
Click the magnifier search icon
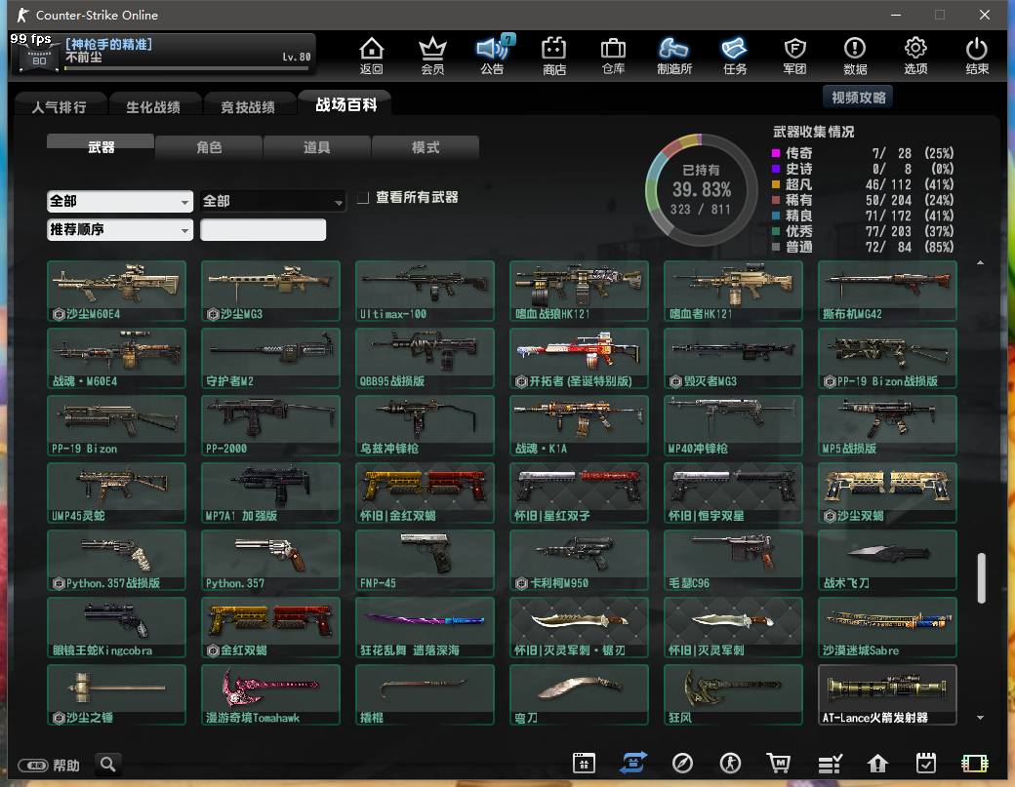[108, 765]
